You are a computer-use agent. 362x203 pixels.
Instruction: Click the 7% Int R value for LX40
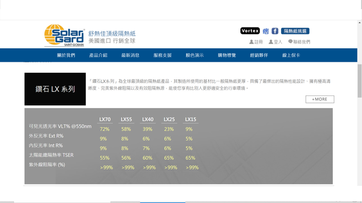[x=146, y=148]
